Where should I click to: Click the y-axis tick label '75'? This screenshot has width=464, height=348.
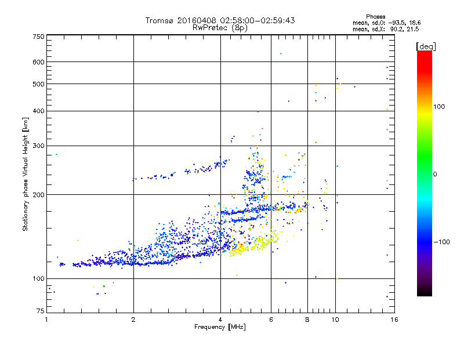coord(41,311)
